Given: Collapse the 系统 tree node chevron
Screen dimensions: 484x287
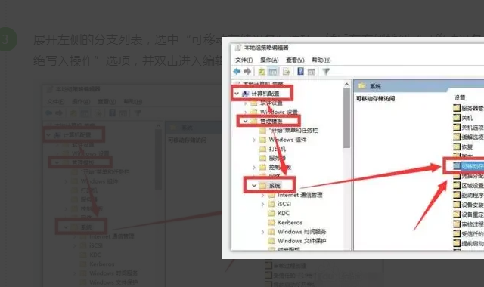Looking at the screenshot, I should (x=254, y=186).
